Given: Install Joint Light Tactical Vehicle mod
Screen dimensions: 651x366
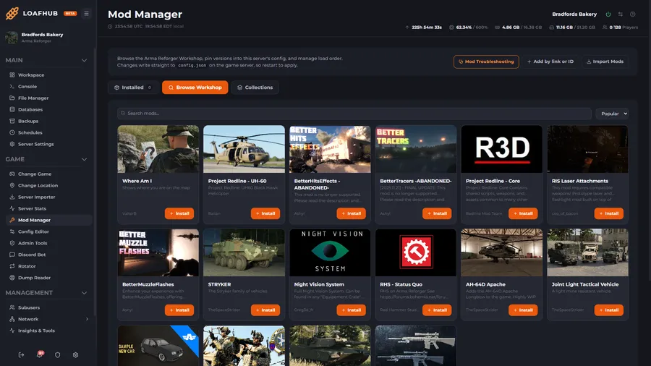Looking at the screenshot, I should pyautogui.click(x=609, y=310).
